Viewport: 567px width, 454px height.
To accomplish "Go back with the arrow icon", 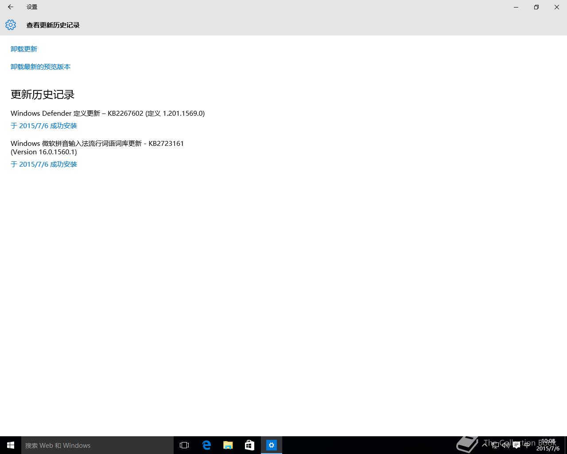I will (x=11, y=7).
